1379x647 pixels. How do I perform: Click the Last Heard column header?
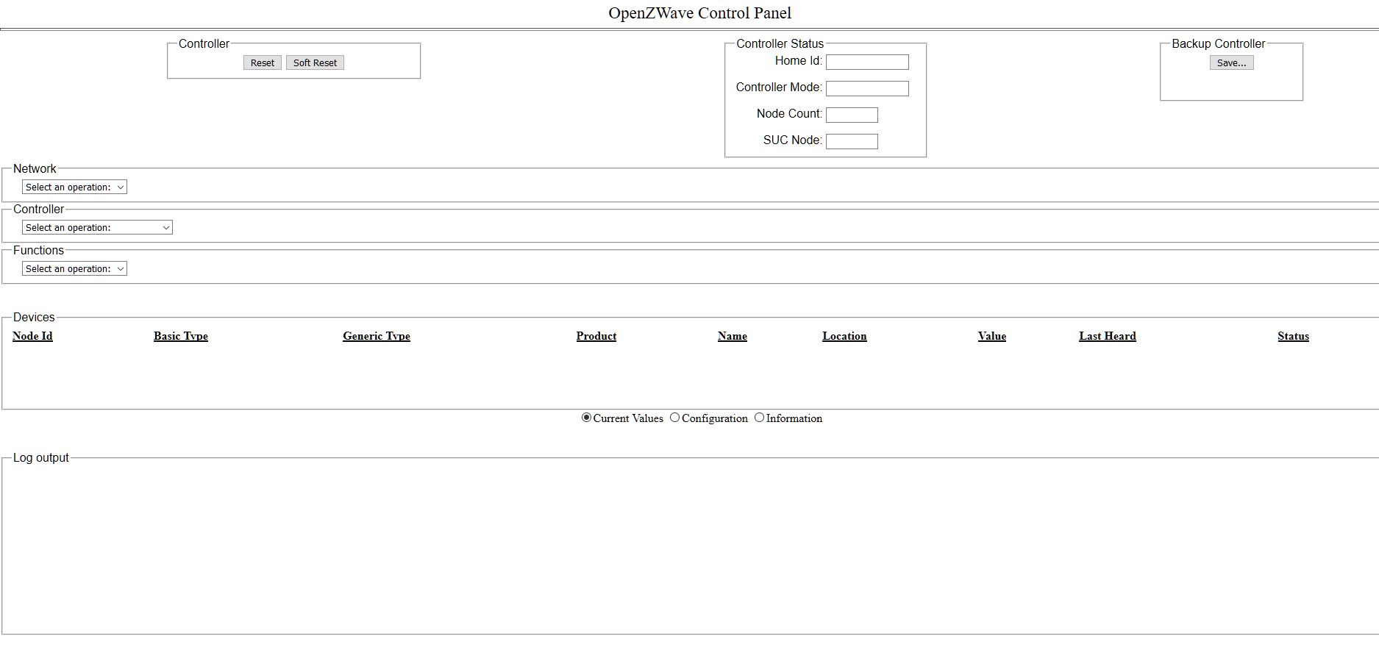(1108, 336)
